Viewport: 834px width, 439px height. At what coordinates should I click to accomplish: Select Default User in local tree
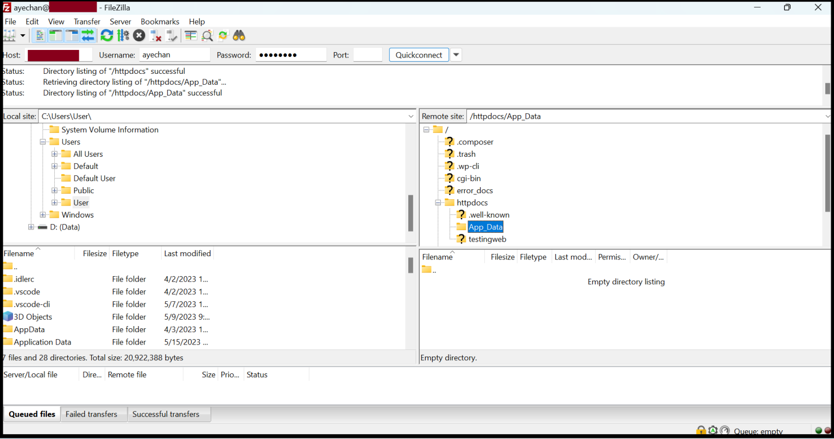coord(94,179)
